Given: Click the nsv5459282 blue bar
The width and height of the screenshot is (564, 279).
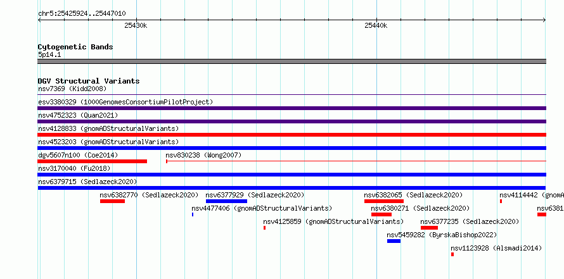Looking at the screenshot, I should [394, 241].
